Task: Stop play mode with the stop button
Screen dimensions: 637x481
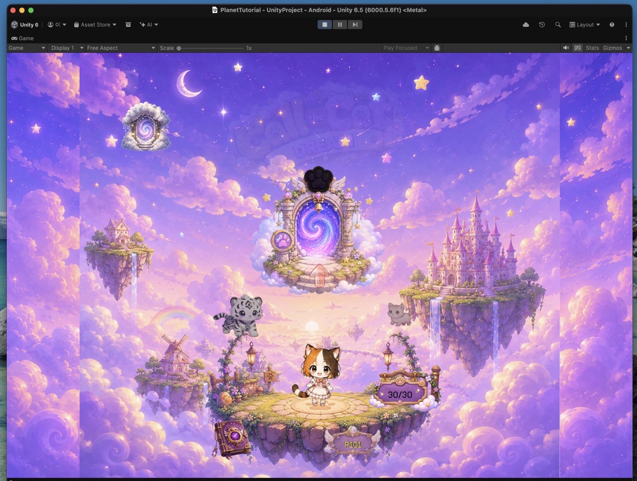Action: [x=324, y=24]
